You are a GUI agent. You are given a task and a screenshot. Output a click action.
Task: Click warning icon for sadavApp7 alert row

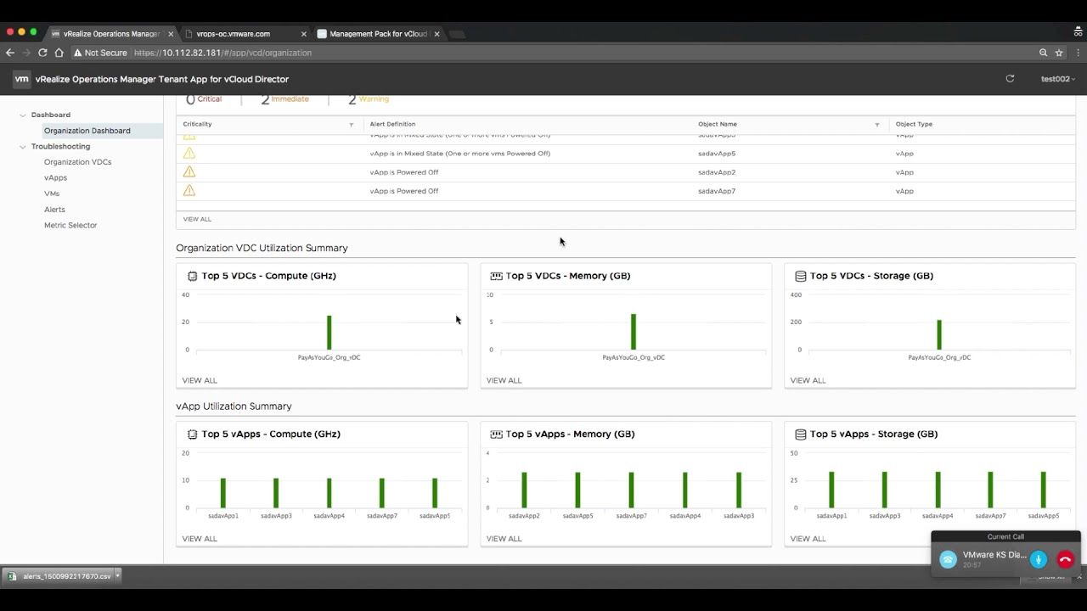click(x=189, y=191)
